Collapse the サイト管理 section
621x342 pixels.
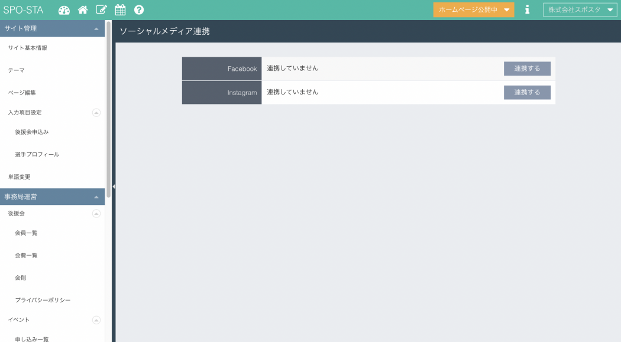96,28
